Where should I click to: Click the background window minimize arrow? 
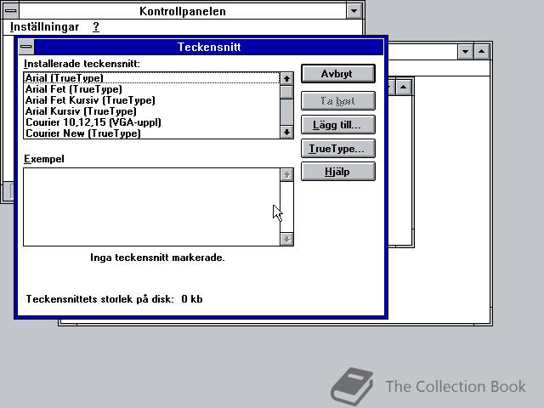coord(465,52)
